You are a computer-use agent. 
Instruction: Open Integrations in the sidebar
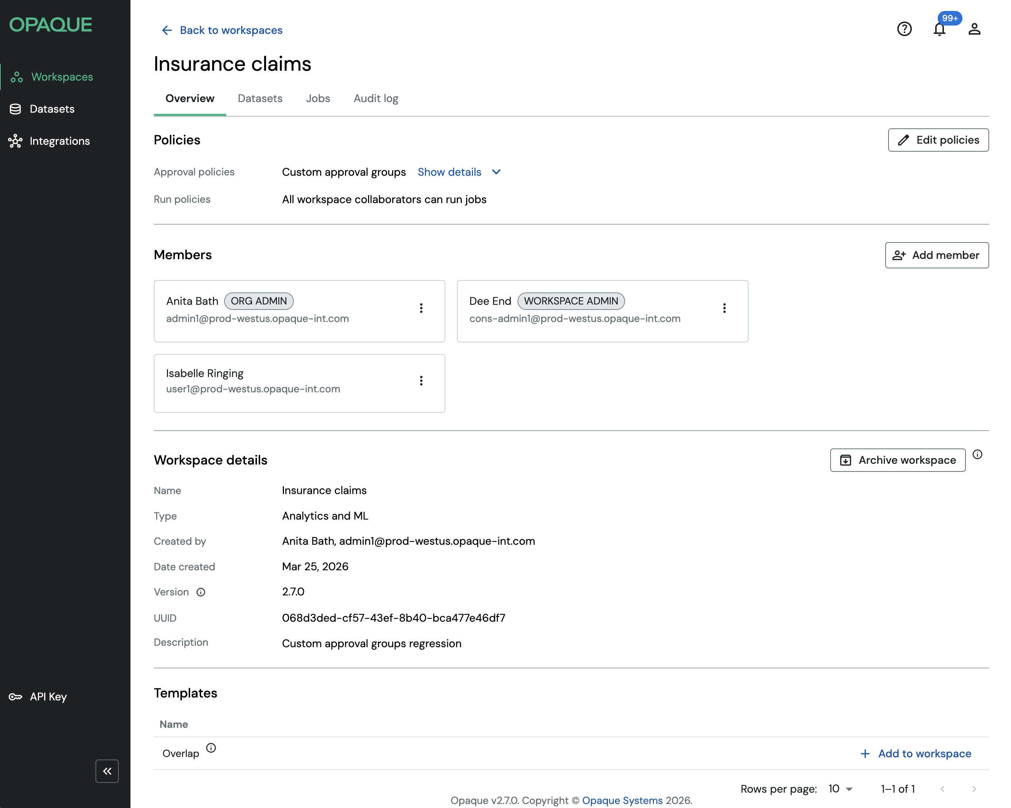click(59, 141)
